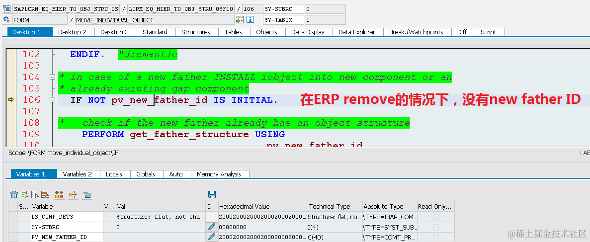The height and width of the screenshot is (242, 590).
Task: Click the row selector for LS_COMP_DET3
Action: coord(13,217)
